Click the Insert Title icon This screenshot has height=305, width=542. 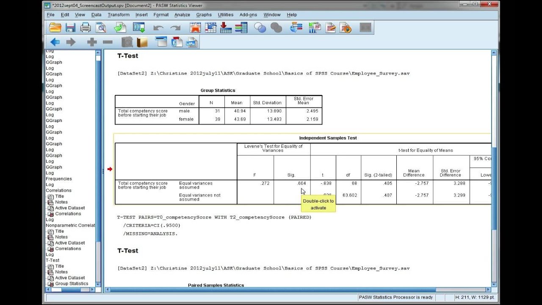pyautogui.click(x=177, y=42)
